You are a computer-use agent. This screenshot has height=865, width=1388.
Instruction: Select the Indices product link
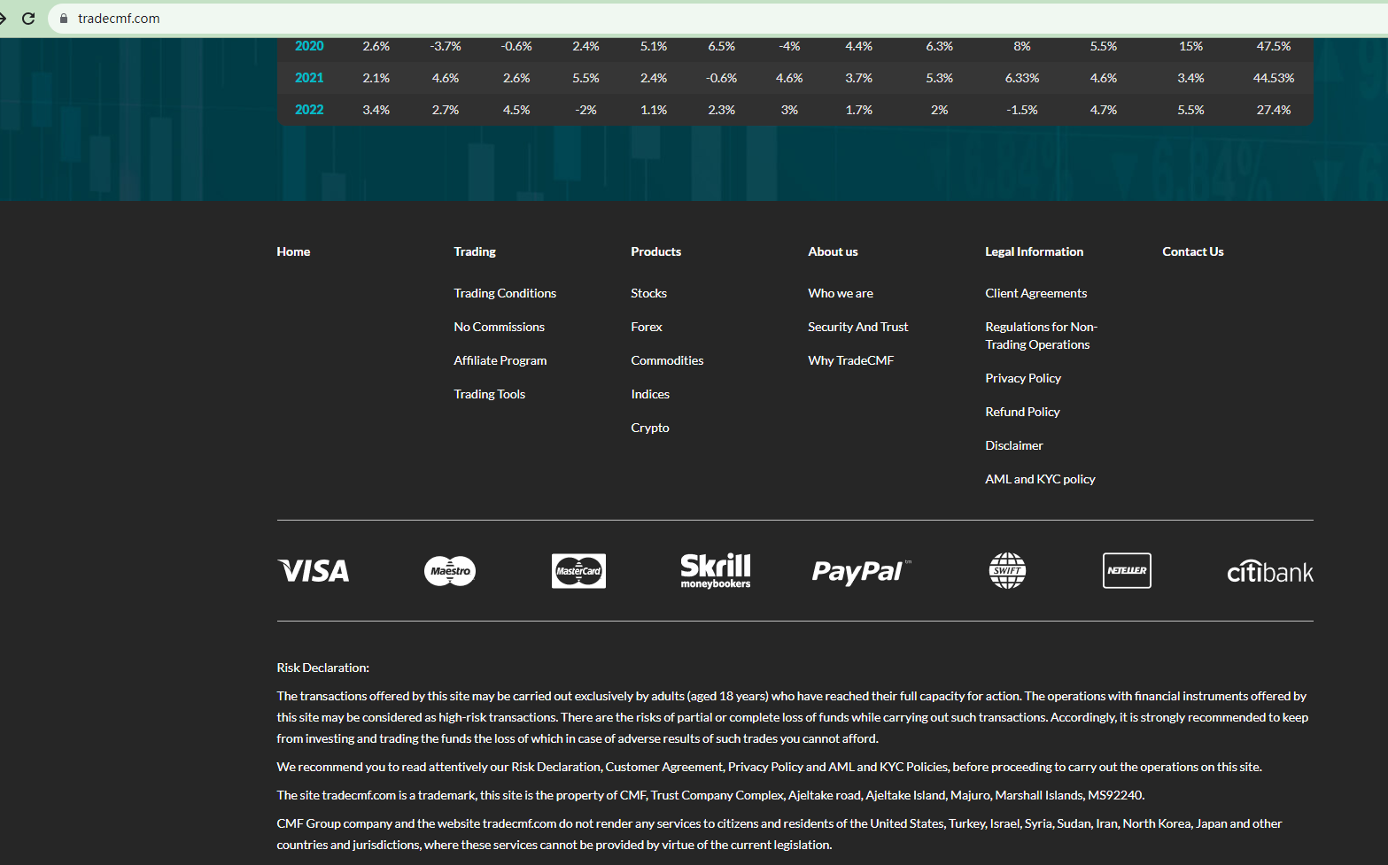(x=650, y=394)
